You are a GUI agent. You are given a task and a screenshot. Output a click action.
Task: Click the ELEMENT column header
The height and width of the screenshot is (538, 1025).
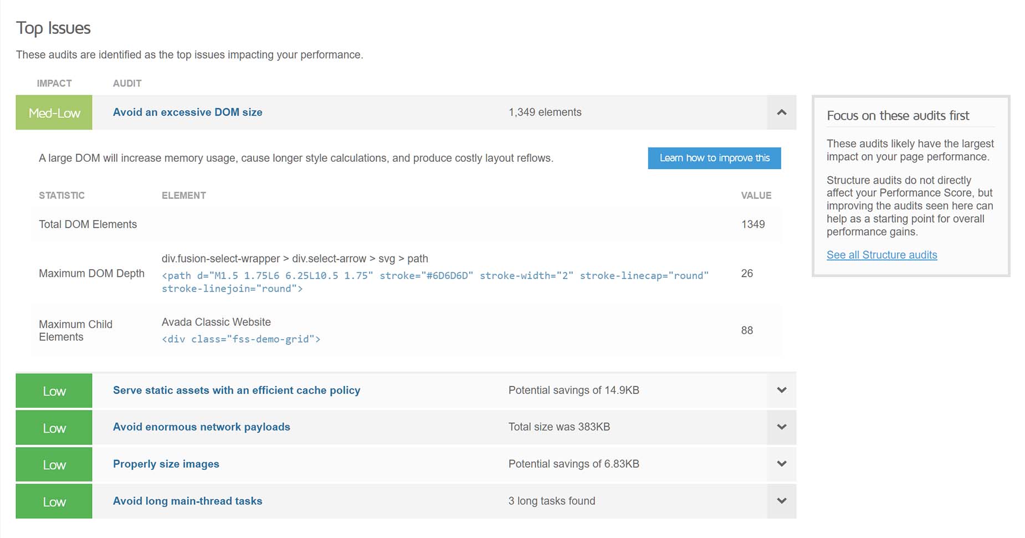(183, 196)
